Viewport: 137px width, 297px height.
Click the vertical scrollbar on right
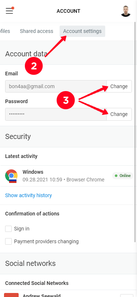tap(135, 132)
